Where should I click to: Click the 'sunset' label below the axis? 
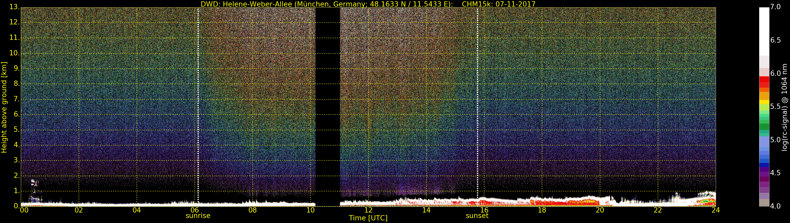(477, 216)
